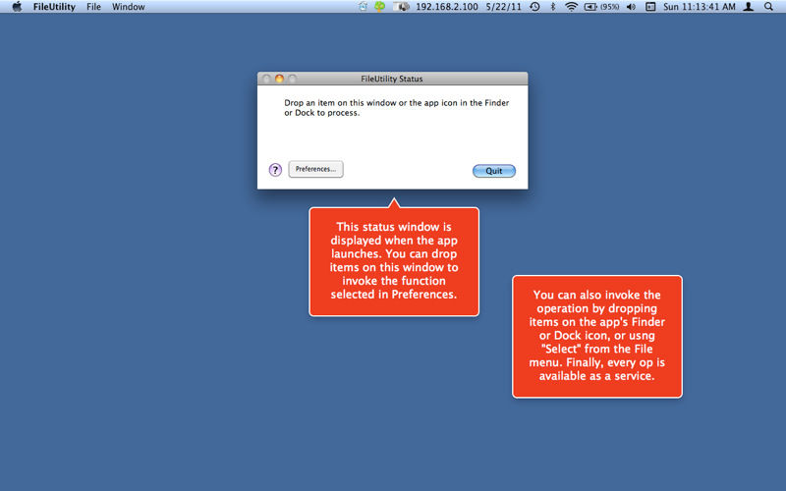Screen dimensions: 786x491
Task: Click the battery 95% indicator
Action: click(x=601, y=7)
